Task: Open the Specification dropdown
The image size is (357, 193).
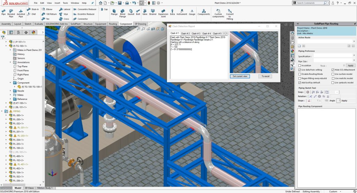Action: (x=354, y=55)
